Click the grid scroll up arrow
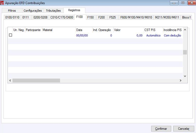The height and width of the screenshot is (133, 196). point(185,30)
